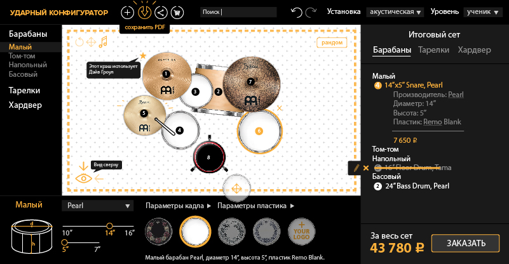
Task: Switch to the Тарелки tab in summary
Action: [433, 50]
